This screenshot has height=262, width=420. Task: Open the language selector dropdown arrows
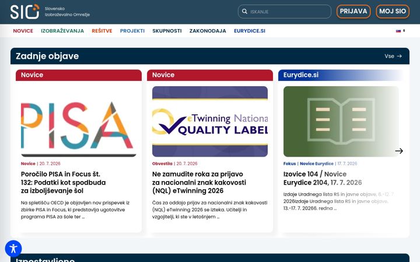click(404, 31)
